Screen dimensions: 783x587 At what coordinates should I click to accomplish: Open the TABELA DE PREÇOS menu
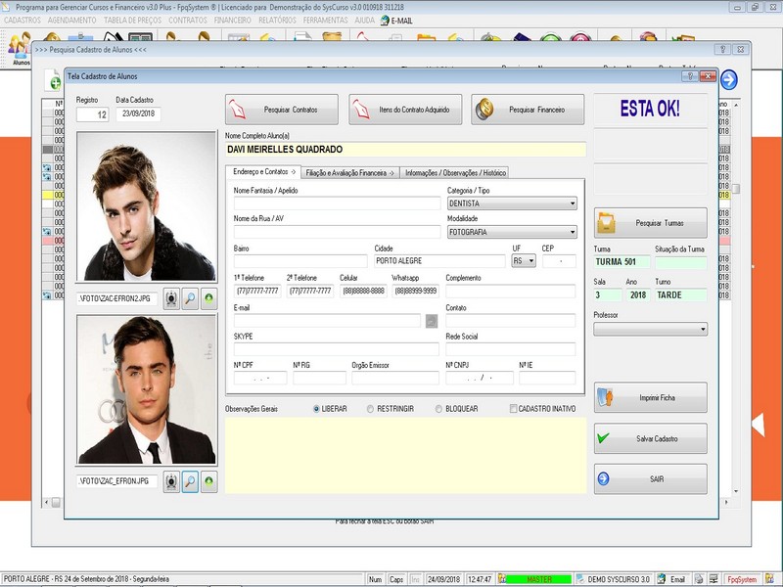[132, 21]
